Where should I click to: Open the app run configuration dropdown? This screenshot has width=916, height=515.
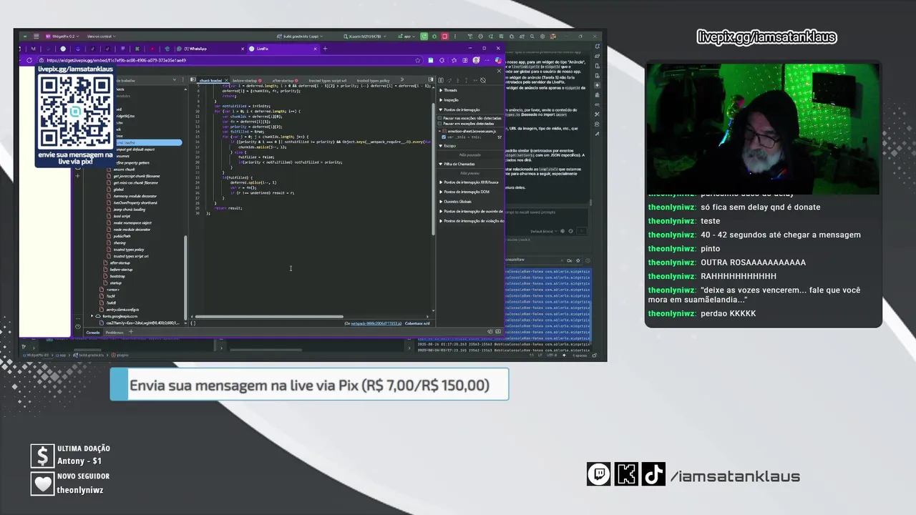click(407, 36)
